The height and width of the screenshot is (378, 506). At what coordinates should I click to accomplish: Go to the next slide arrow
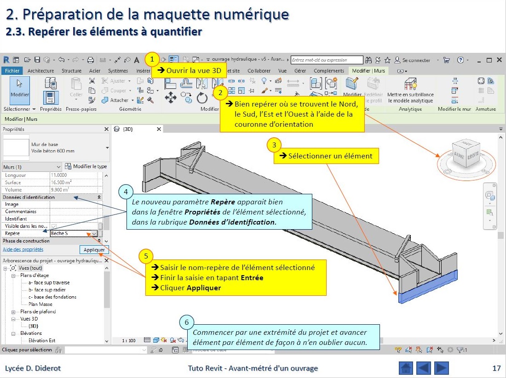(441, 368)
